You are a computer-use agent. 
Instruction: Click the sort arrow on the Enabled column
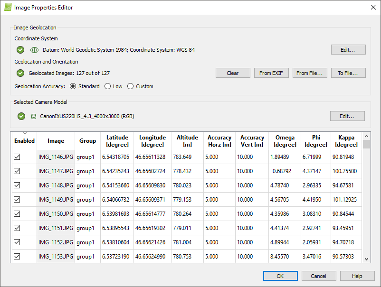[x=24, y=134]
